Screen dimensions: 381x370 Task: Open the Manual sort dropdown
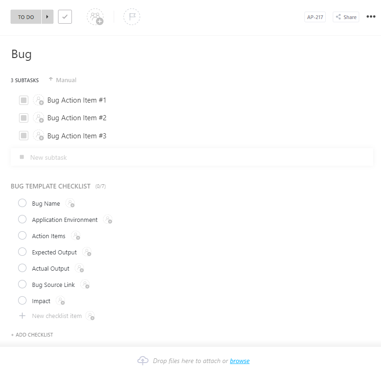66,80
